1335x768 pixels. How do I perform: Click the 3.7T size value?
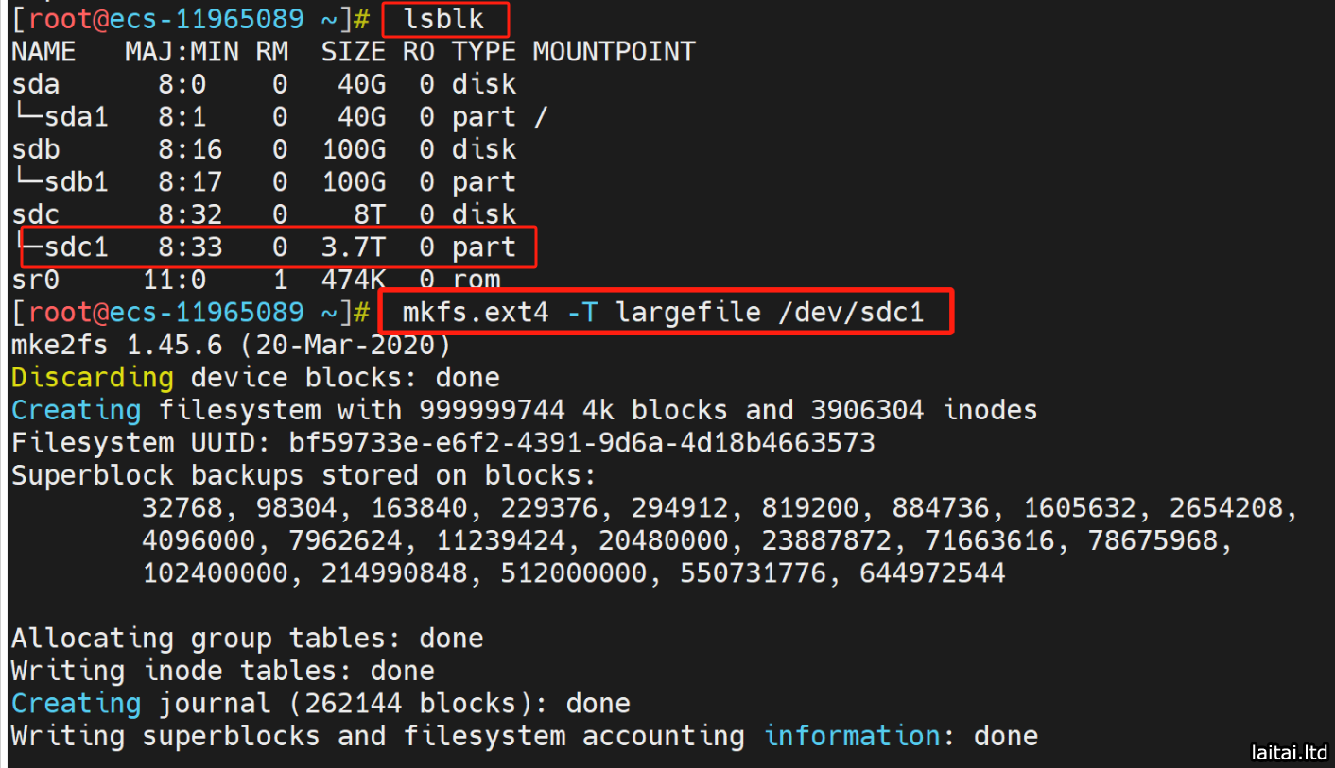click(x=353, y=247)
